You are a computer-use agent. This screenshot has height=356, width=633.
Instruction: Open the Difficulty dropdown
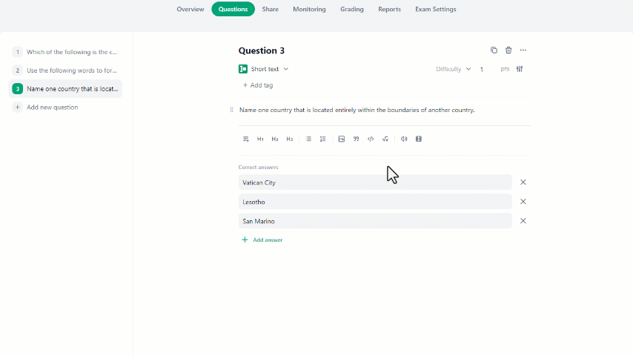tap(453, 69)
